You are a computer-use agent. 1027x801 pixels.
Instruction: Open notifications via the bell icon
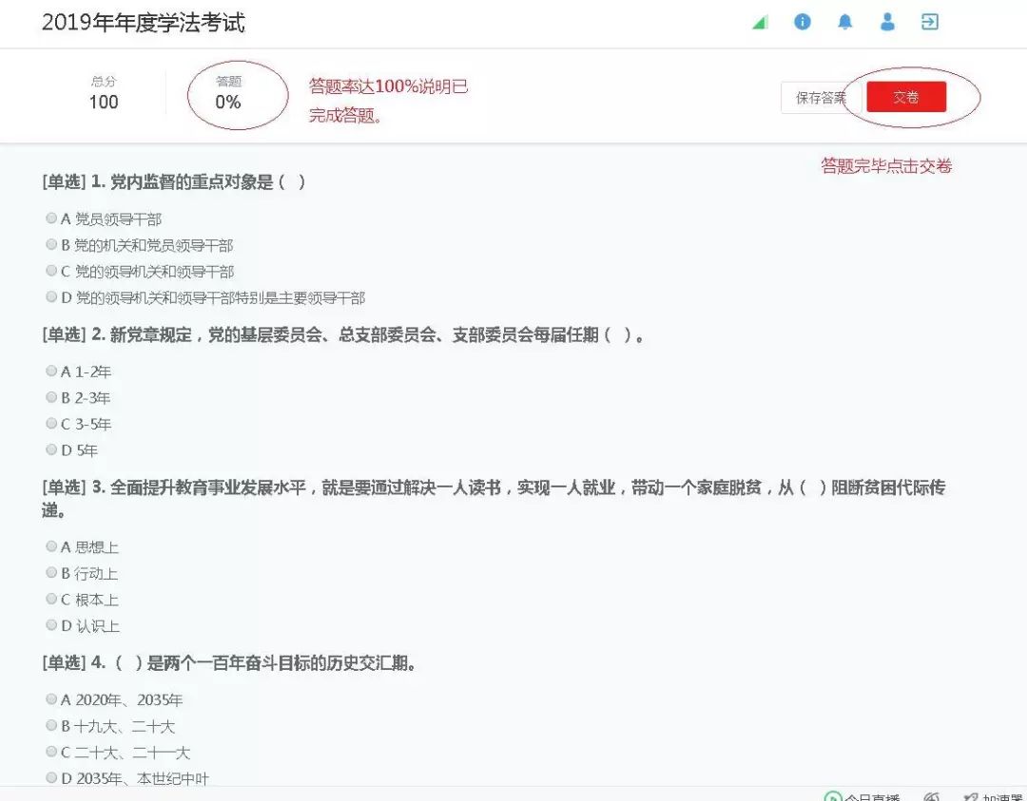[x=844, y=22]
